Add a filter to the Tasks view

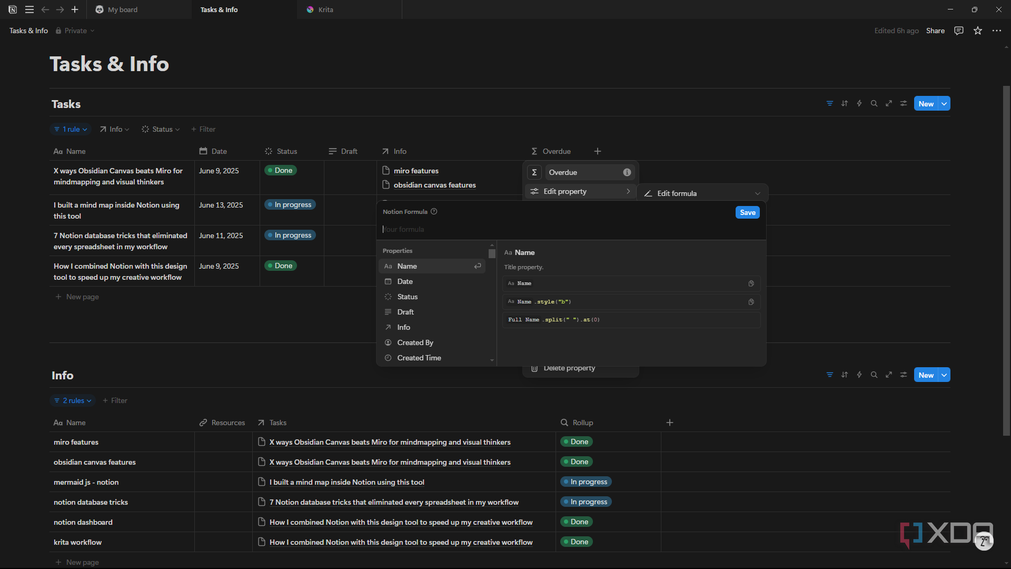pos(203,129)
